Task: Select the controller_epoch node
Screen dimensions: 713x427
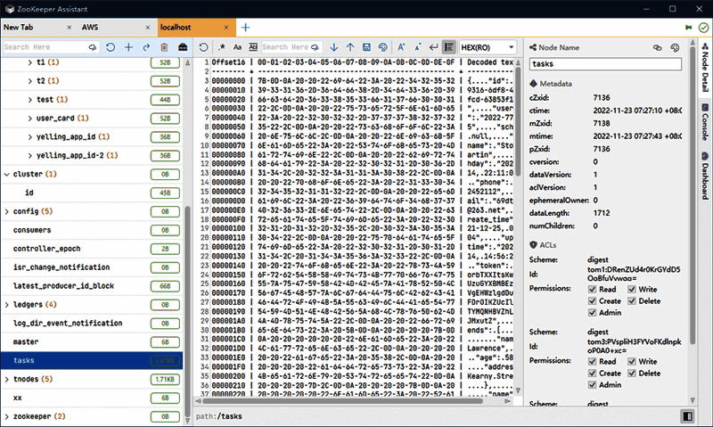Action: [92, 249]
